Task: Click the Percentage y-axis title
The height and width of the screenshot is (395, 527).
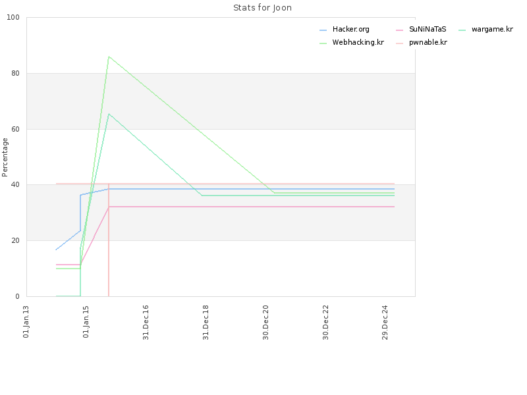Action: (x=5, y=157)
